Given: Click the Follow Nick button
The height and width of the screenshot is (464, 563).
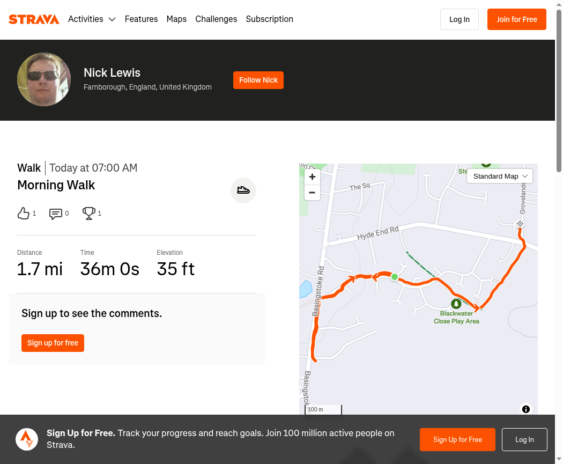Looking at the screenshot, I should point(258,80).
